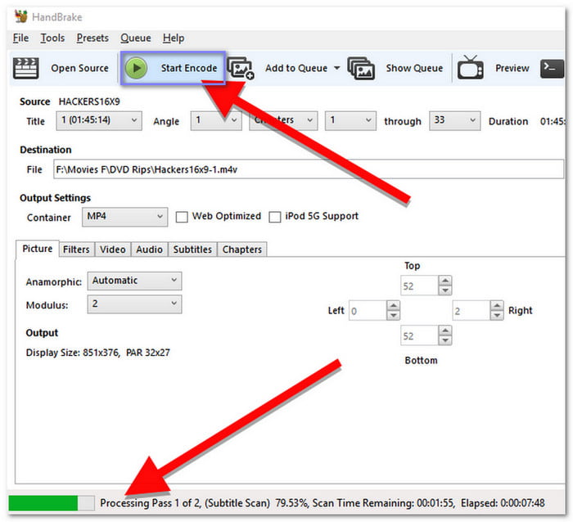This screenshot has width=573, height=522.
Task: Click the Elapsed 0:00:07:48 status text
Action: coord(503,503)
